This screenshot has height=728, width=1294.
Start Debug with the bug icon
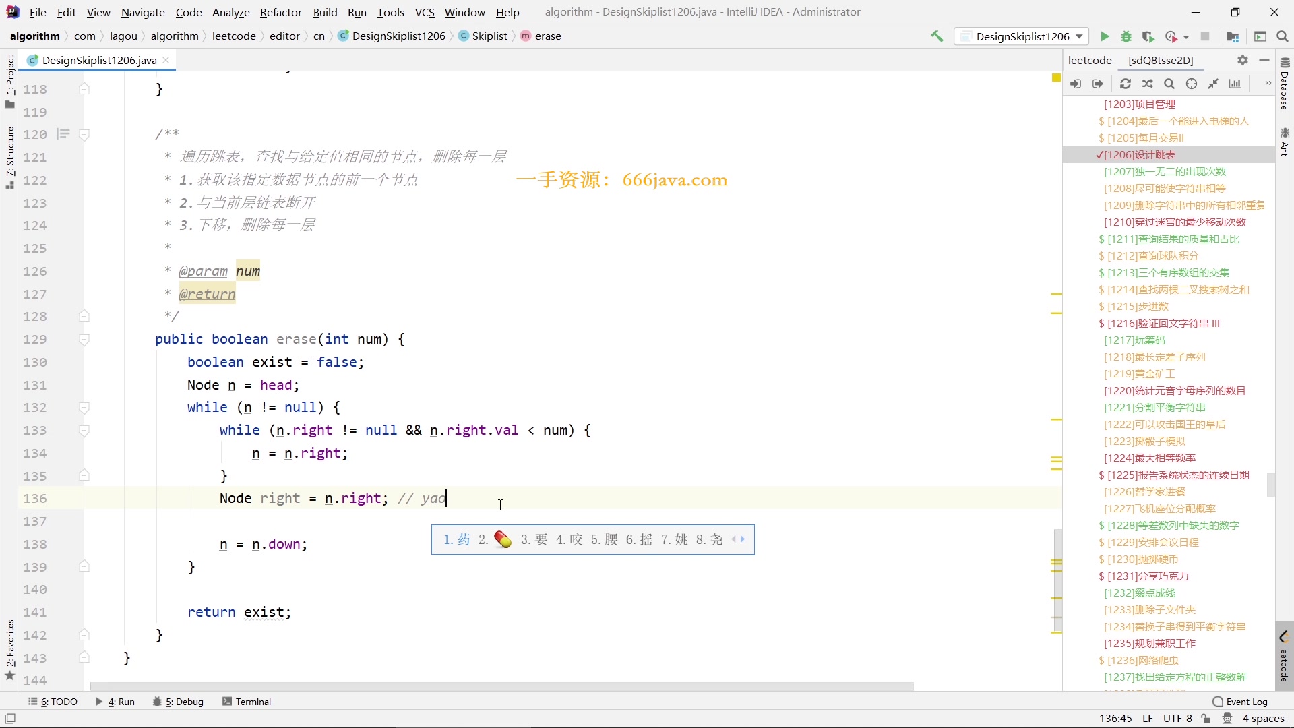pyautogui.click(x=1126, y=36)
